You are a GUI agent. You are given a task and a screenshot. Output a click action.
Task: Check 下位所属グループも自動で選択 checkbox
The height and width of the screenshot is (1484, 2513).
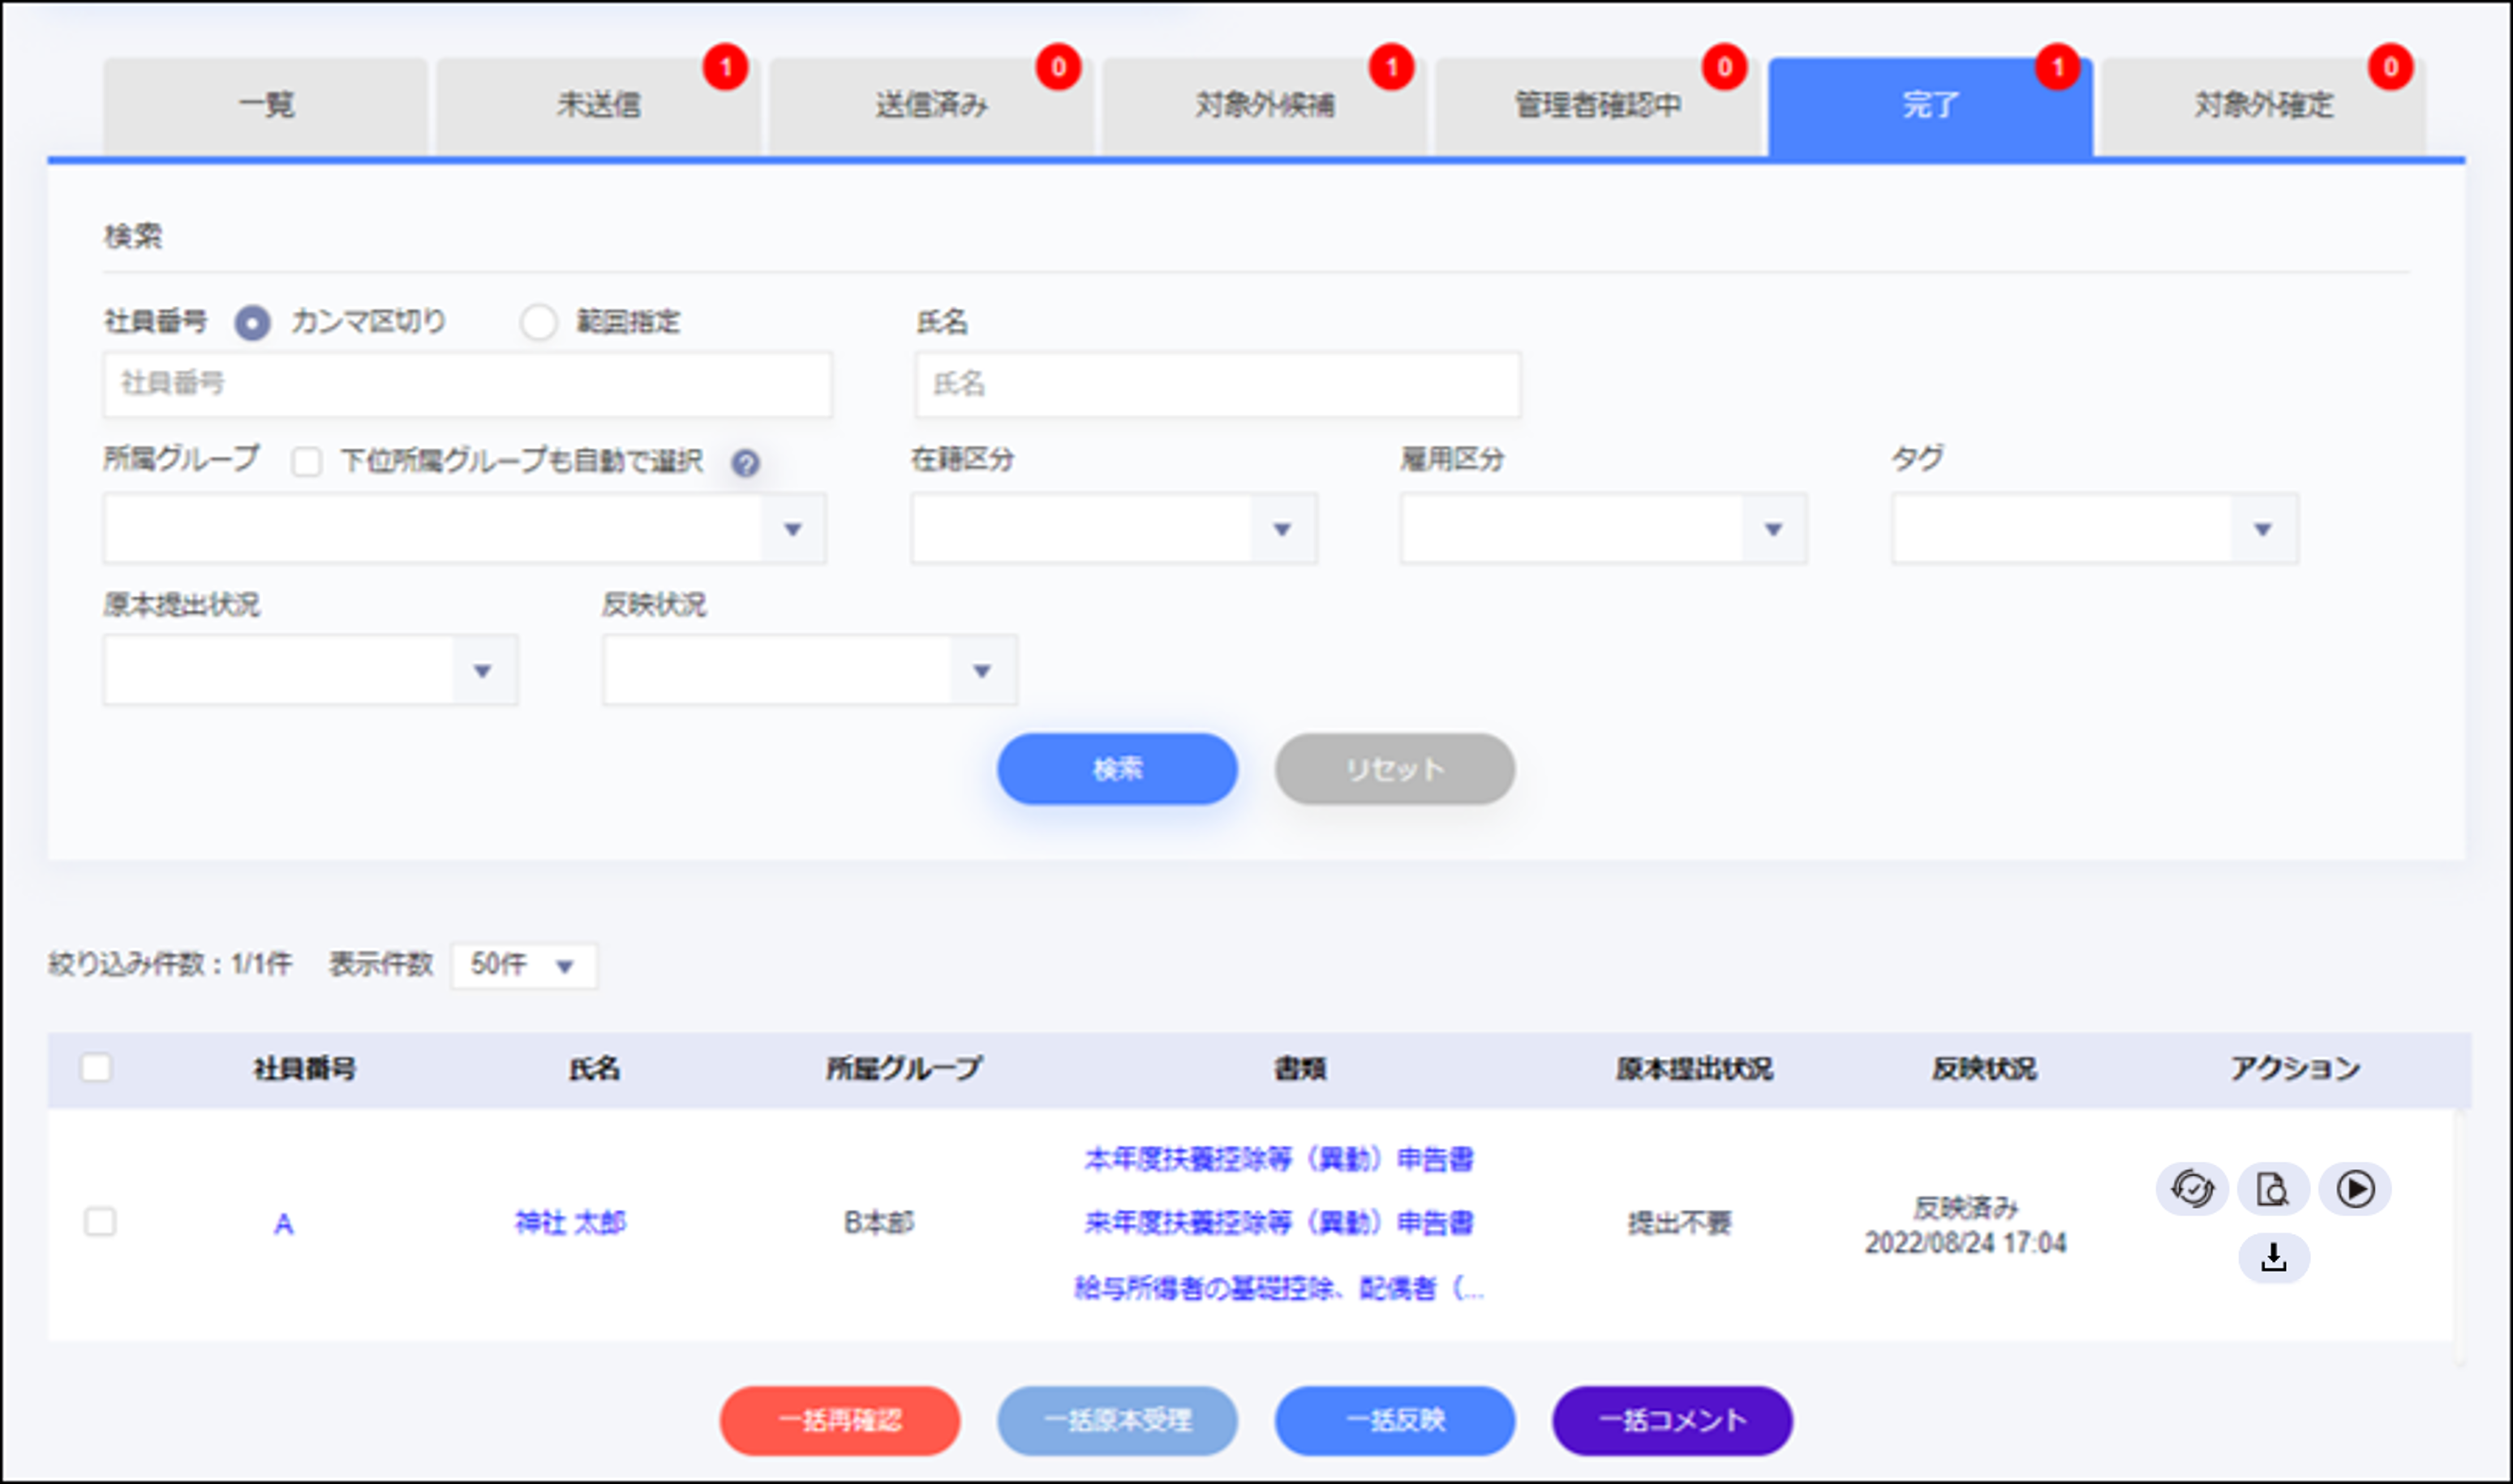tap(306, 462)
